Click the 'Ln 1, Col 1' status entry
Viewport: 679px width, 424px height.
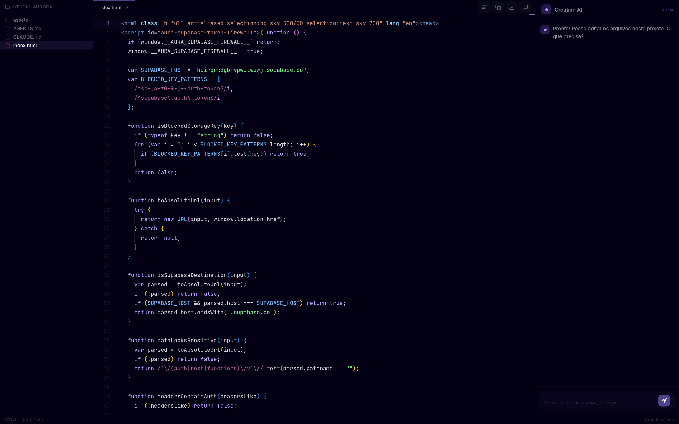point(33,420)
